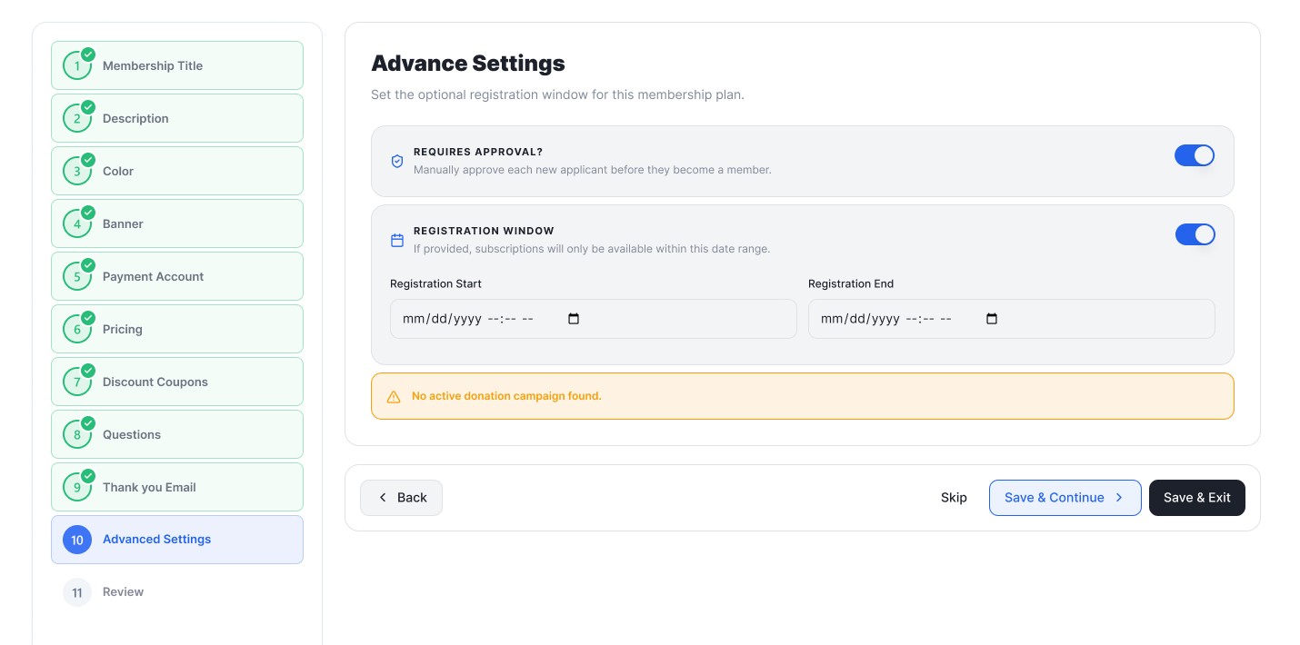The height and width of the screenshot is (645, 1300).
Task: Open the Thank you Email step
Action: point(177,487)
